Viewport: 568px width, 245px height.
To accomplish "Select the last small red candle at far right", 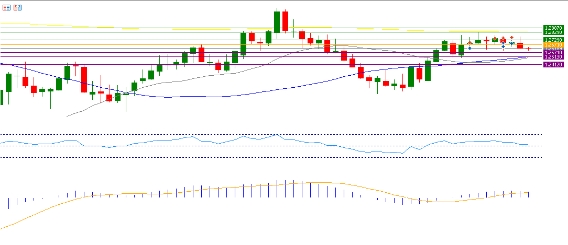I will (x=528, y=49).
